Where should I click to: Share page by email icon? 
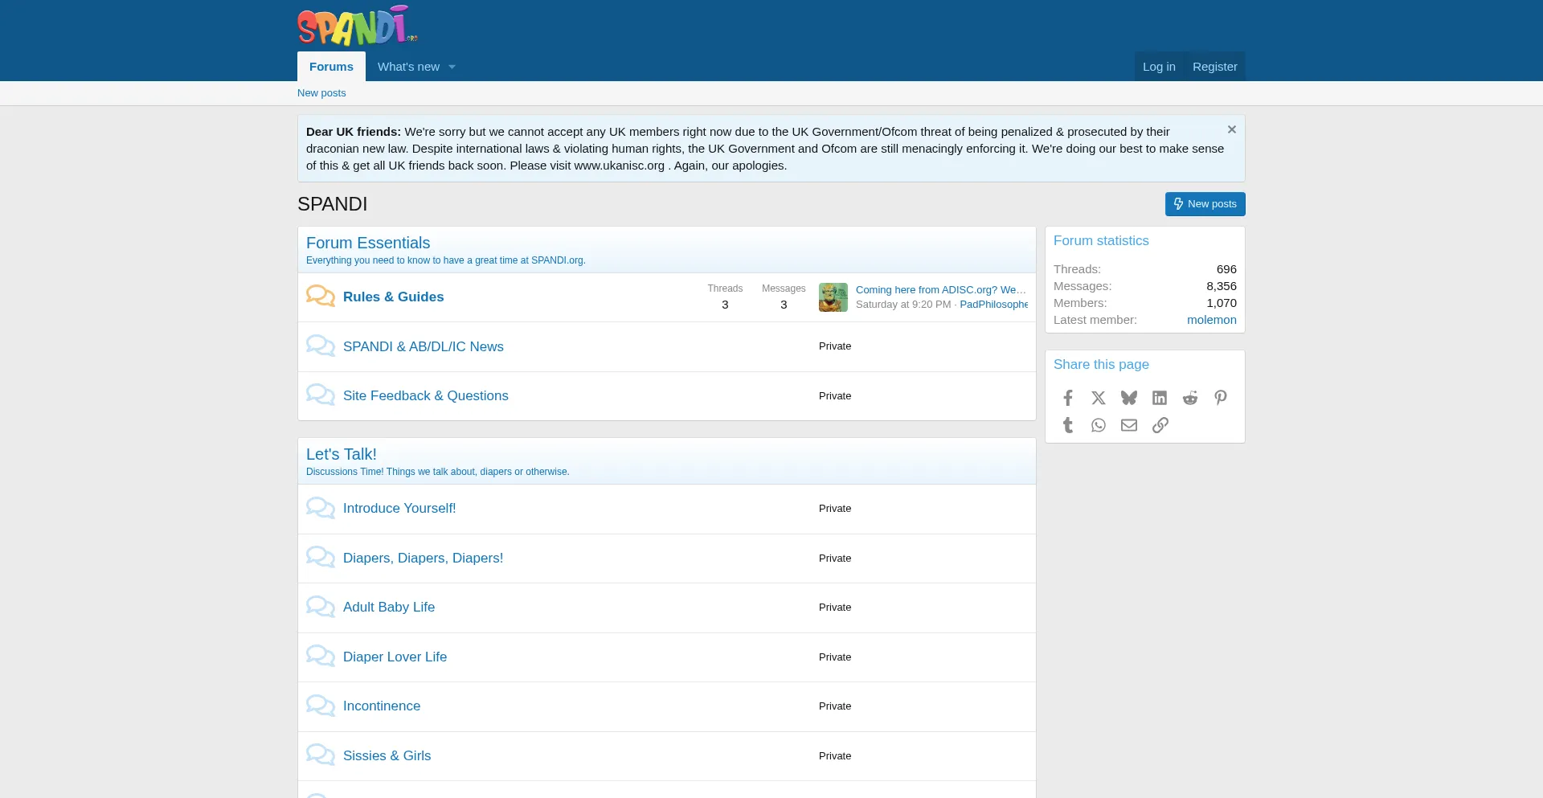point(1129,425)
